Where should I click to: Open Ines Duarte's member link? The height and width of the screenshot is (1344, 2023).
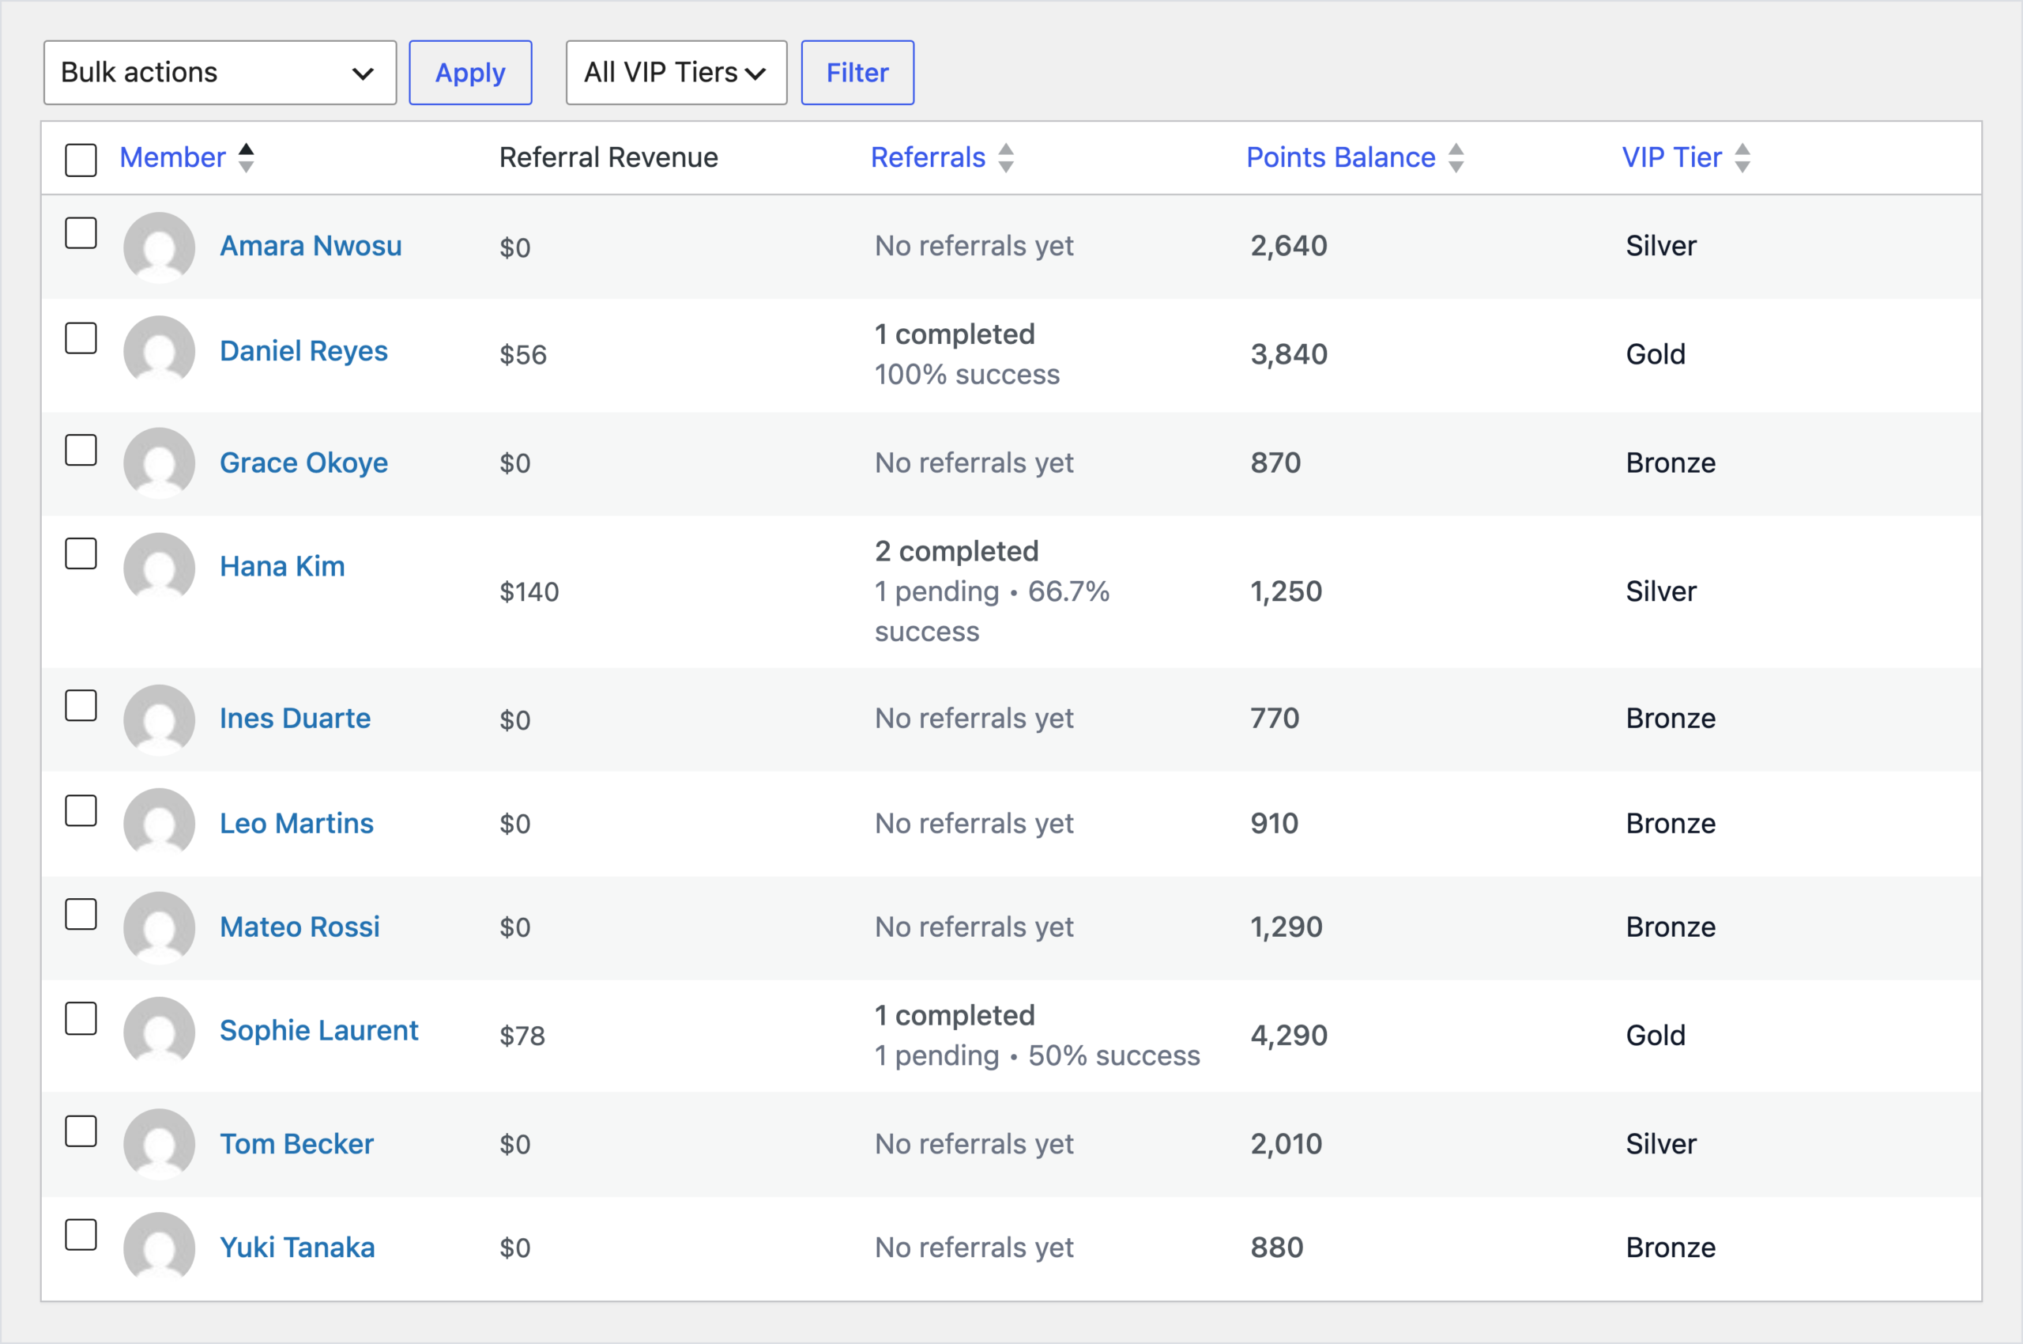pos(296,719)
